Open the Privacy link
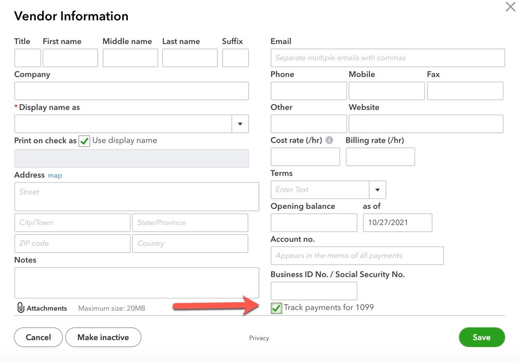 point(259,338)
